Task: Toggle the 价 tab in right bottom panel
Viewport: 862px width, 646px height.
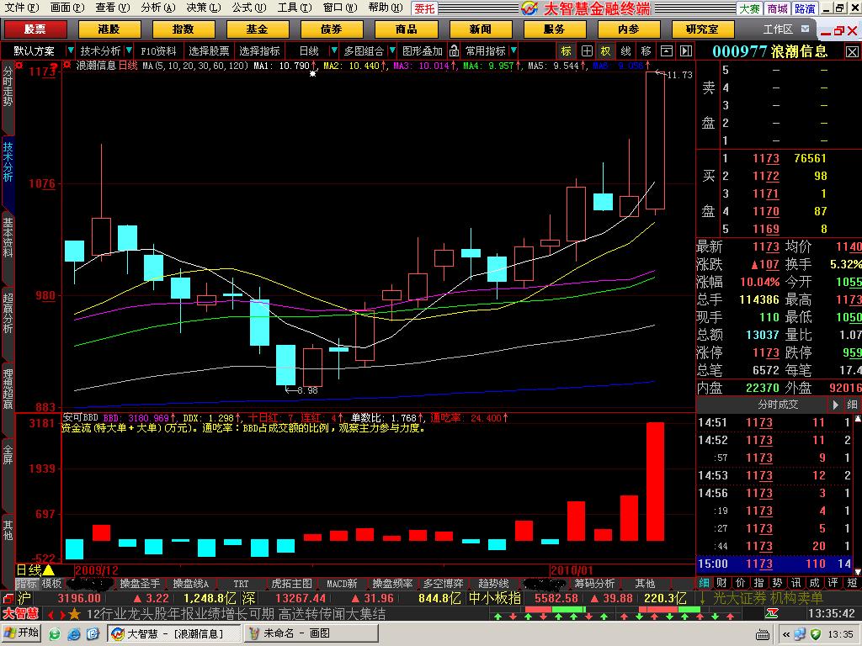Action: pos(740,583)
